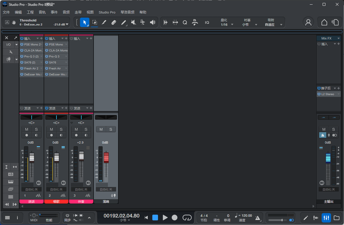Toggle the IQ input quantize button
The width and height of the screenshot is (344, 225).
click(207, 22)
